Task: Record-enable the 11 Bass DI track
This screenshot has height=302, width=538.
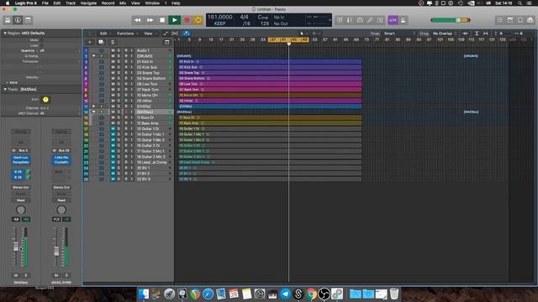Action: click(126, 117)
